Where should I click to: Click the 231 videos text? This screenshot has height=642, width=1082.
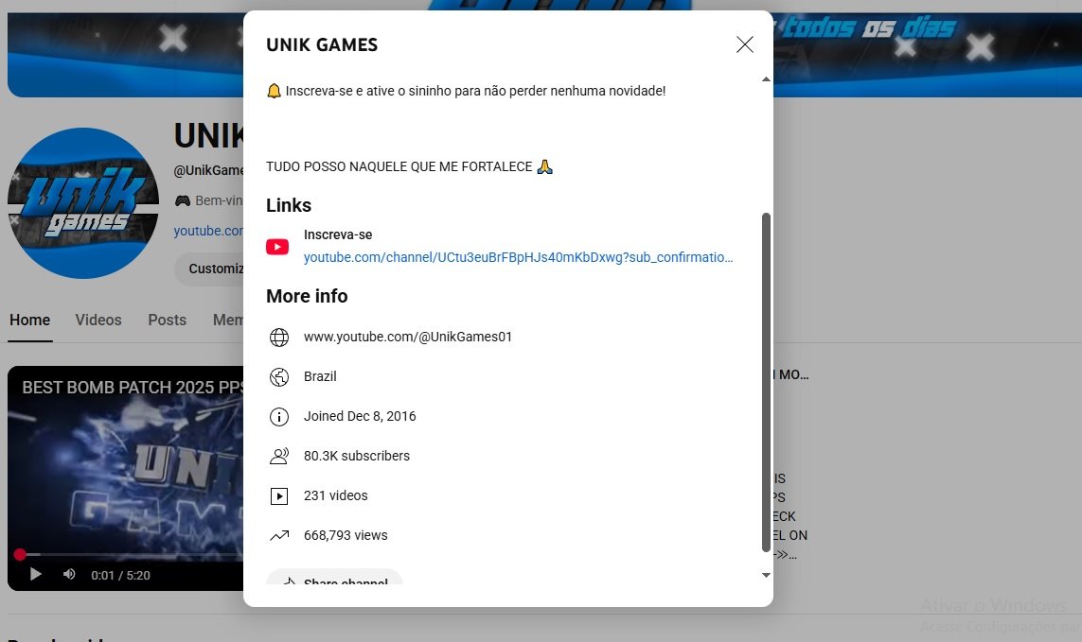click(x=335, y=495)
